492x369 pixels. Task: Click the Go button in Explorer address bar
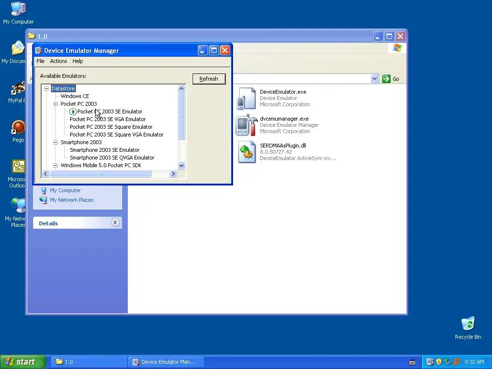tap(391, 79)
